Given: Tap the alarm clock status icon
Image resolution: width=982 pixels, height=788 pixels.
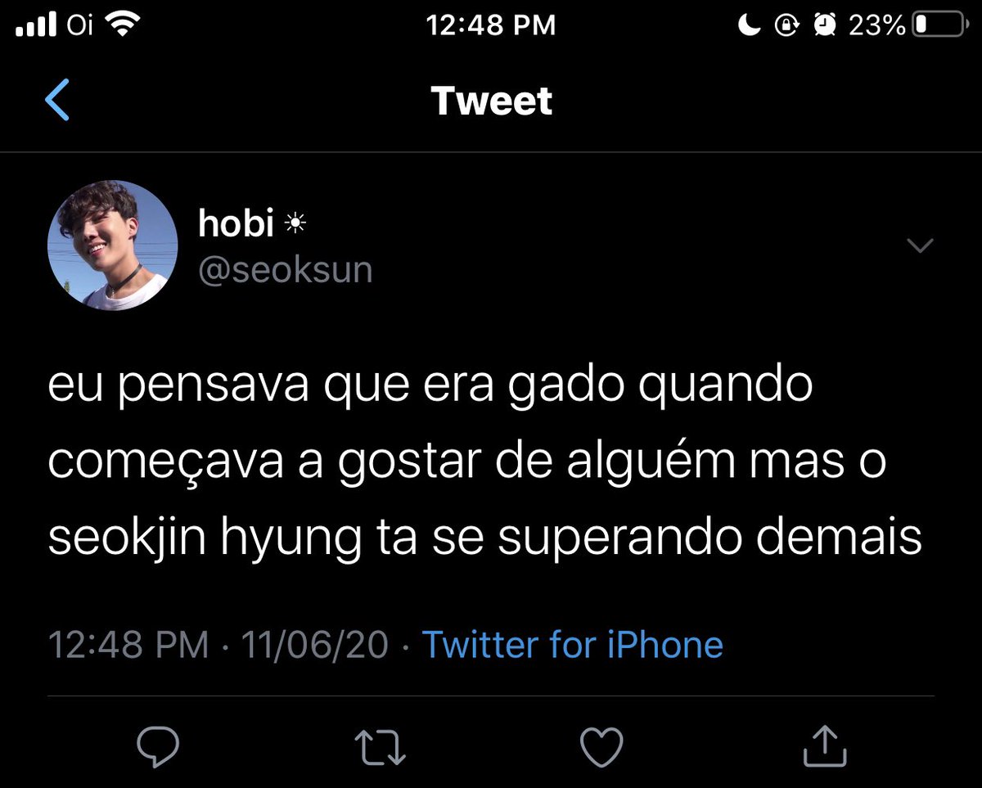Looking at the screenshot, I should coord(824,25).
